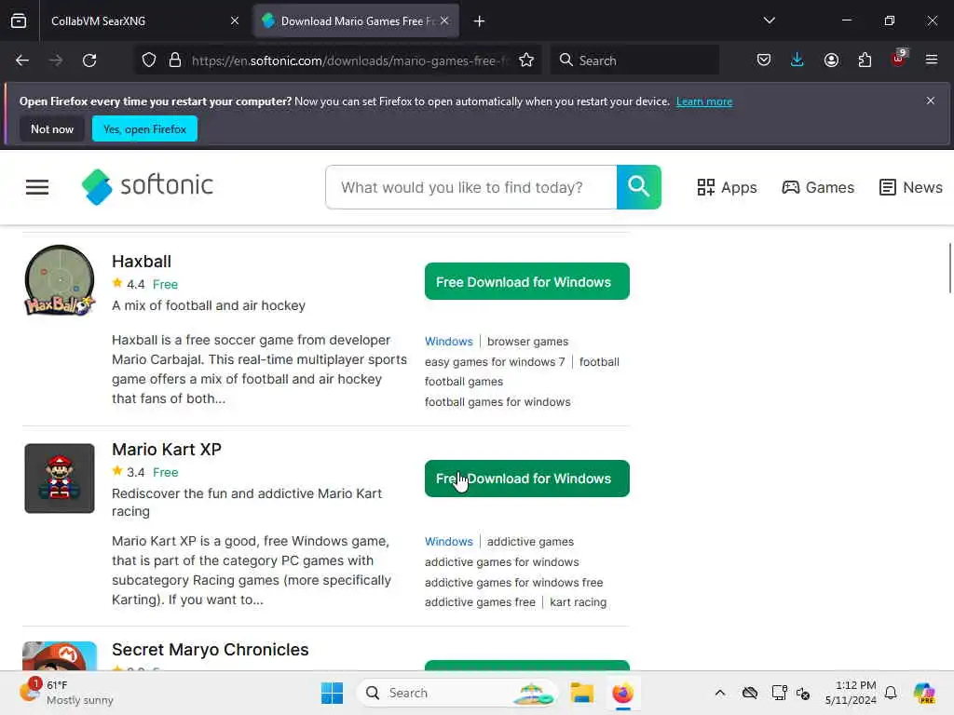Open clock showing 1:12 PM

(851, 693)
